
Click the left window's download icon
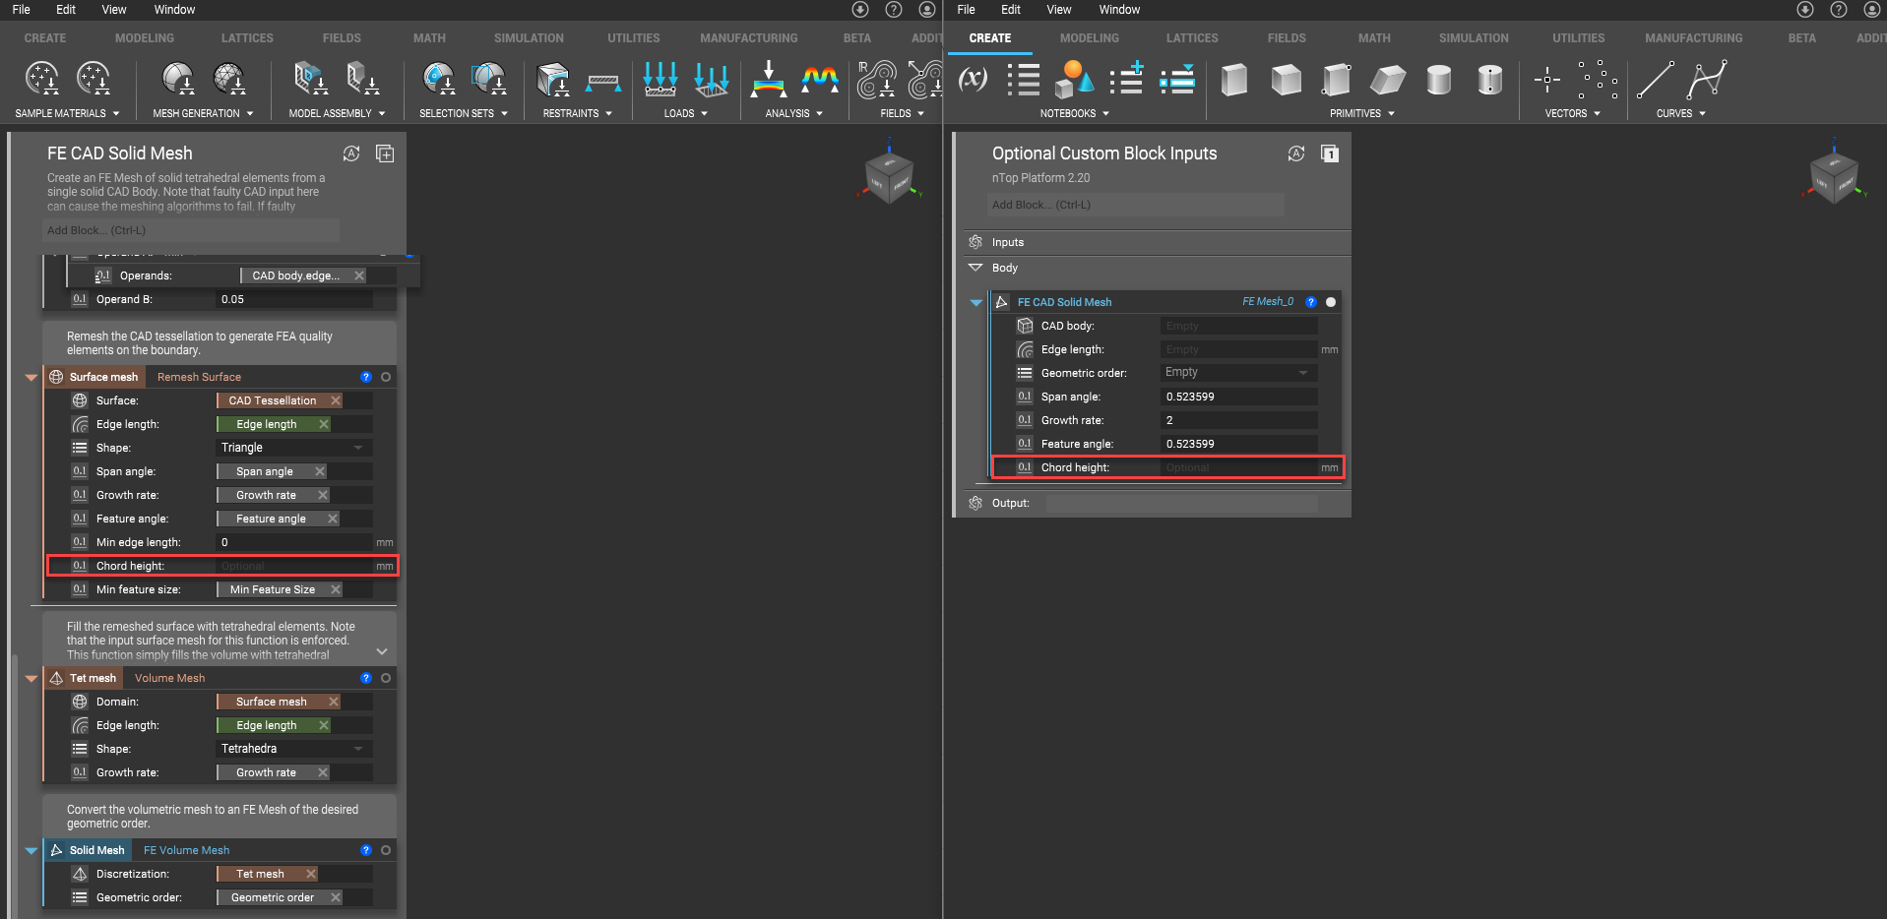(x=860, y=10)
